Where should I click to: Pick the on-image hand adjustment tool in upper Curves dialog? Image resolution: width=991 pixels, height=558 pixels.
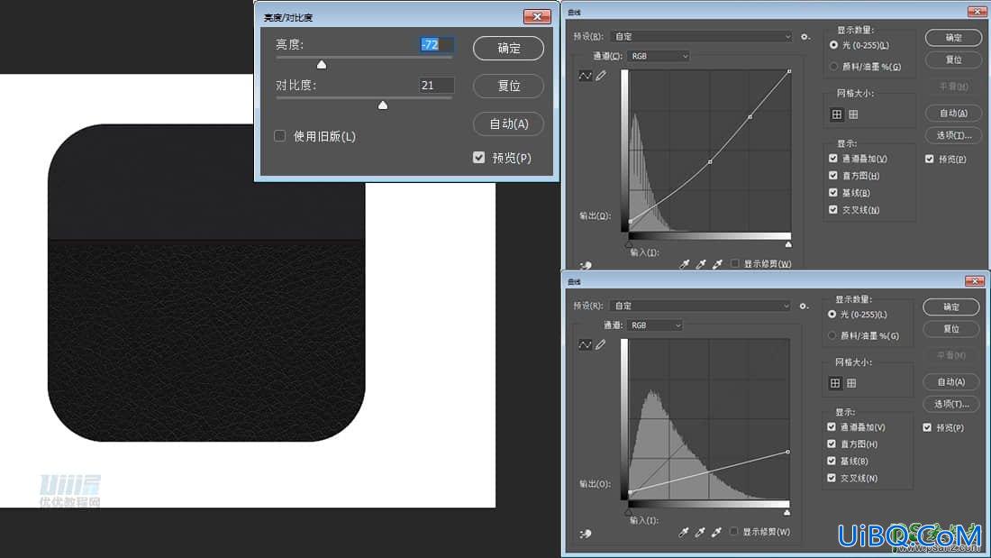click(586, 266)
